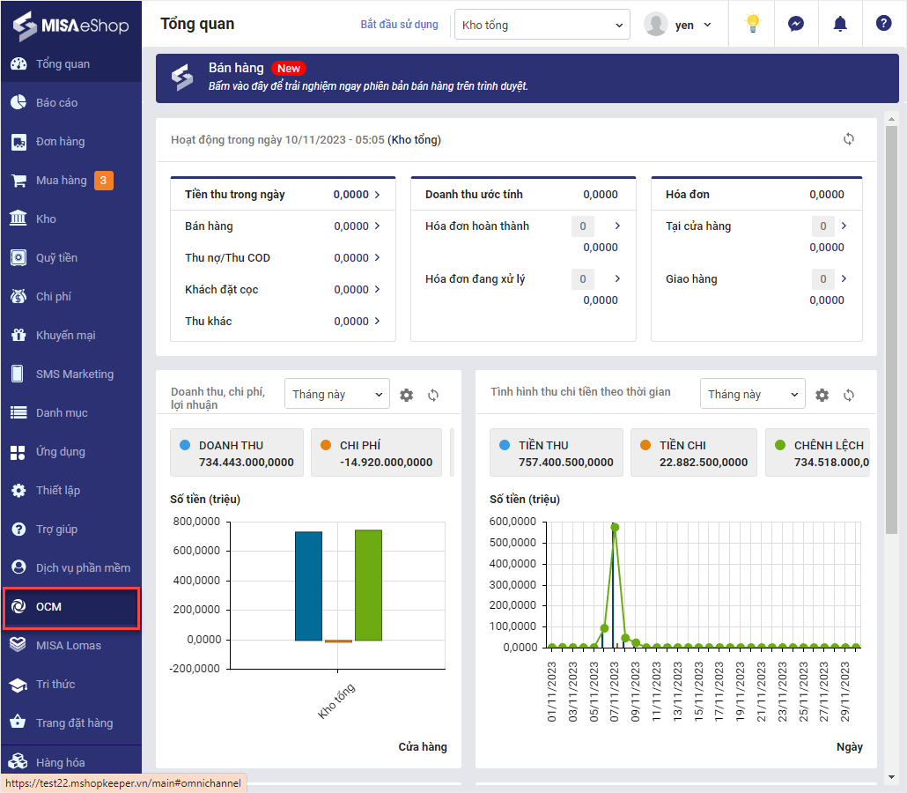Viewport: 907px width, 793px height.
Task: Refresh the cash flow chart
Action: 849,396
